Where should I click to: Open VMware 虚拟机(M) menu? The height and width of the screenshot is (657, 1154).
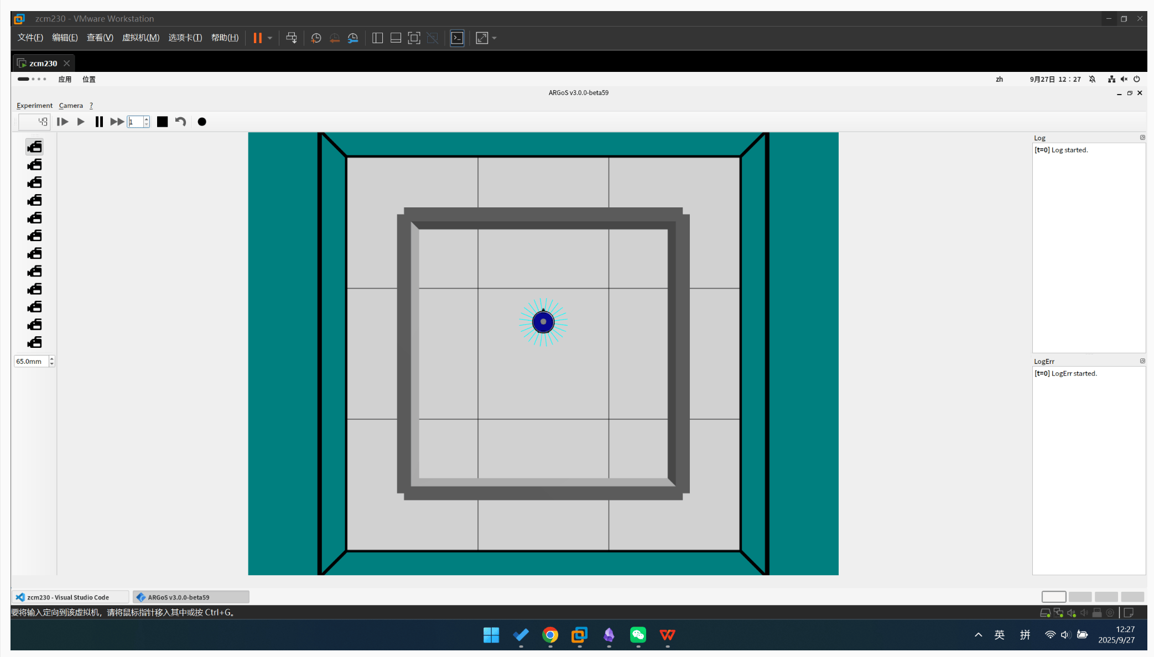click(x=141, y=38)
